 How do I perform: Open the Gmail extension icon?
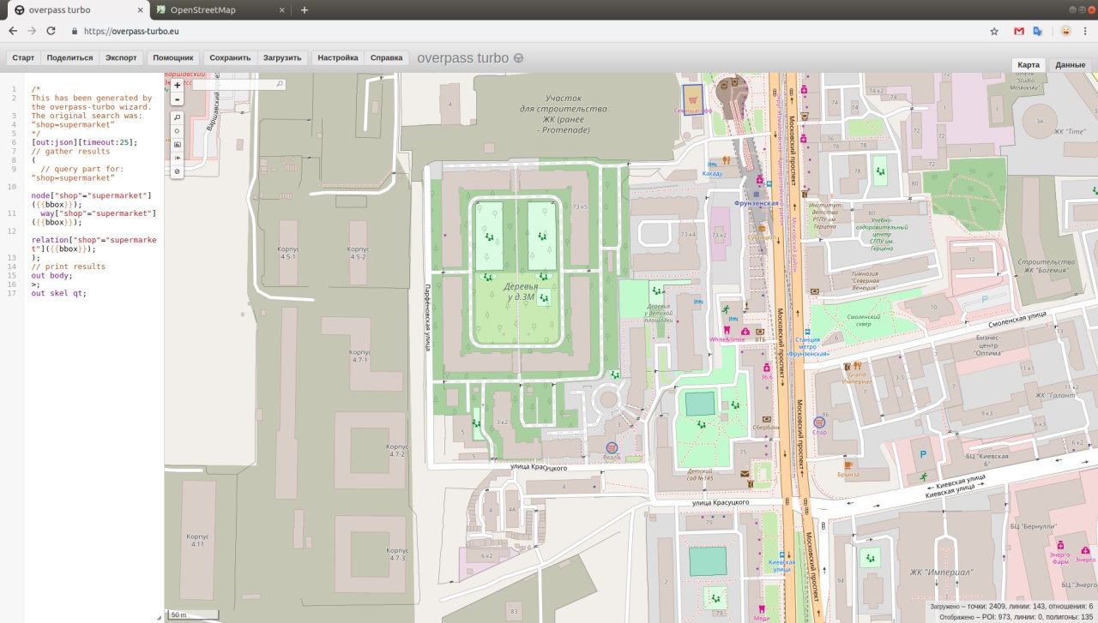(x=1019, y=31)
